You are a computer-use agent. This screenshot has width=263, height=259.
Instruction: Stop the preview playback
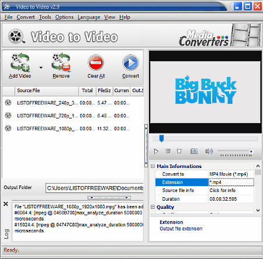[179, 151]
